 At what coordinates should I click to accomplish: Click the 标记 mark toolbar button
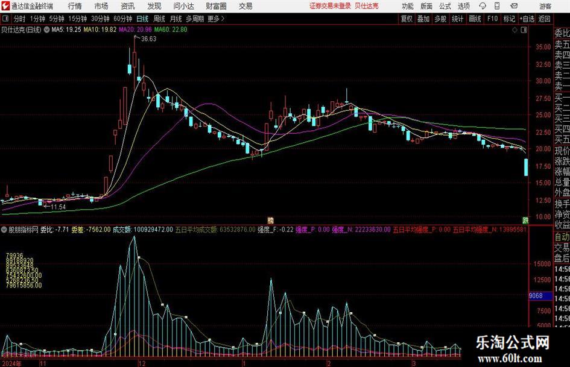pyautogui.click(x=509, y=19)
